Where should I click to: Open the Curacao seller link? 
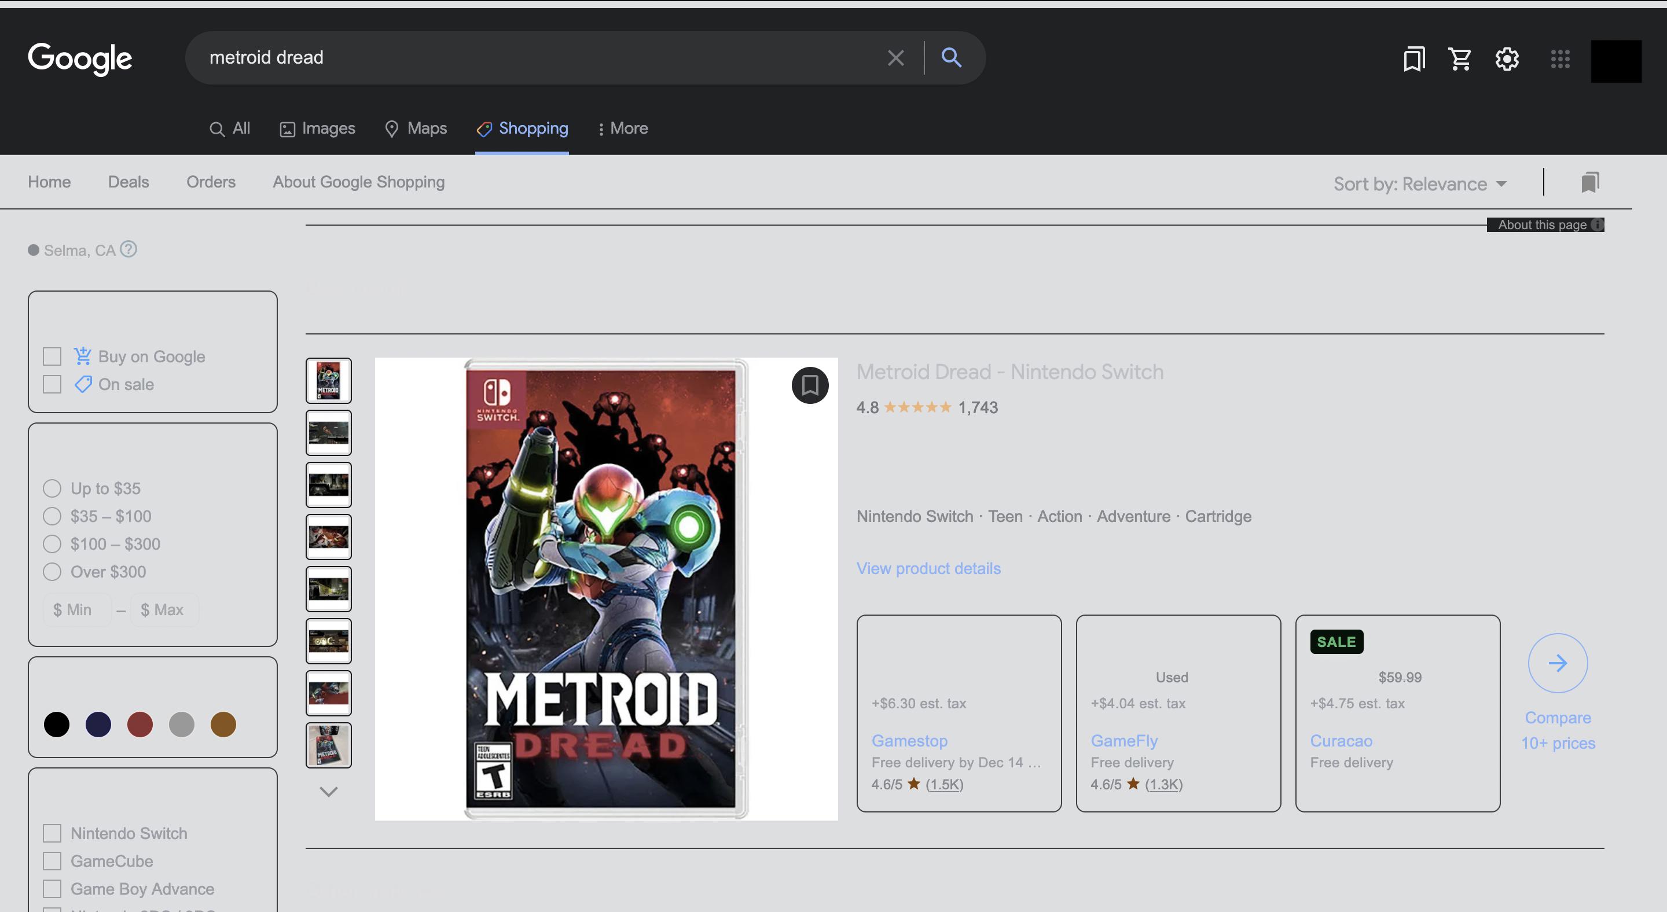[x=1341, y=741]
